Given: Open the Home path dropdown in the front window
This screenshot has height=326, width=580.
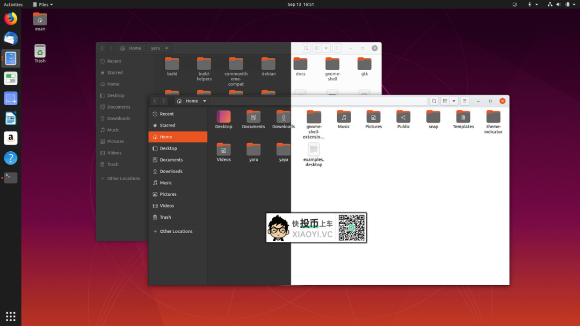Looking at the screenshot, I should pos(204,101).
